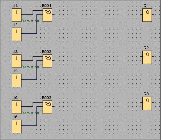Select input block I3
The width and height of the screenshot is (175, 140).
pos(17,61)
